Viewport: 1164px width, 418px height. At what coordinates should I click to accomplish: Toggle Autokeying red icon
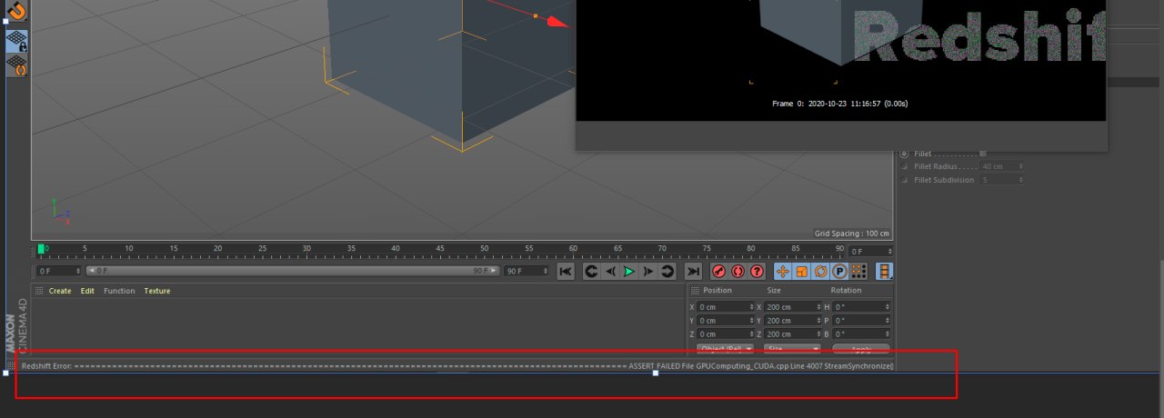(x=738, y=271)
